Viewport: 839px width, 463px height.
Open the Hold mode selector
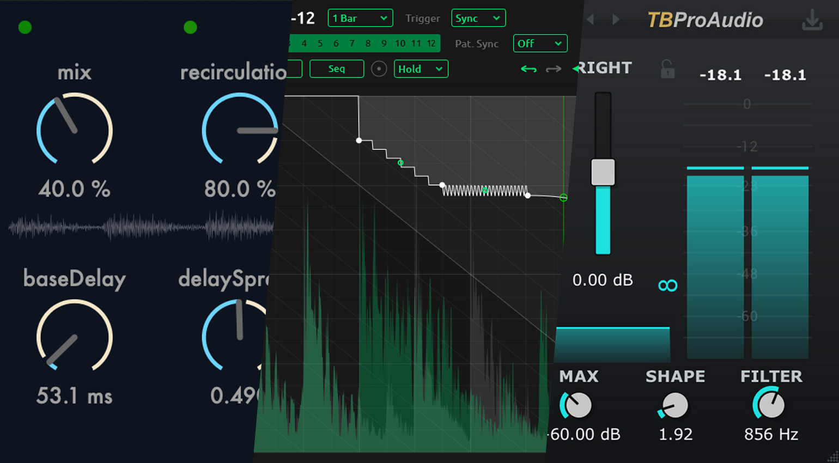pyautogui.click(x=421, y=69)
